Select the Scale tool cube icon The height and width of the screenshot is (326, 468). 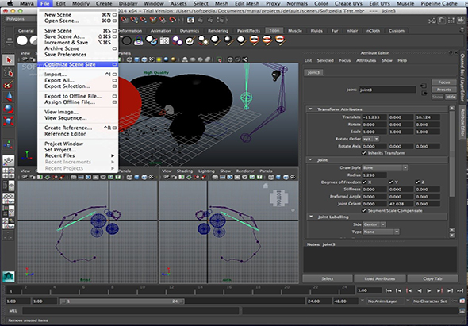(x=9, y=121)
